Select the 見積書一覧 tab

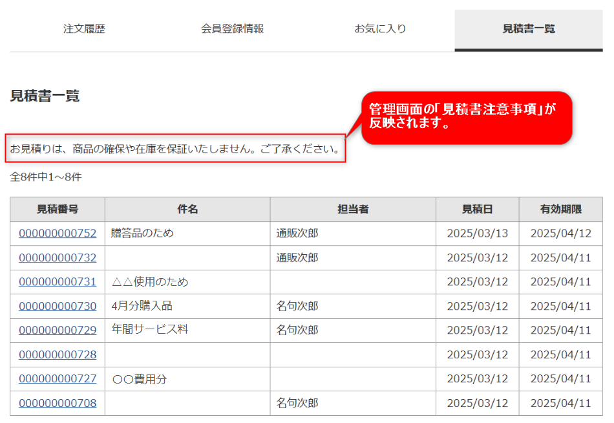click(528, 29)
